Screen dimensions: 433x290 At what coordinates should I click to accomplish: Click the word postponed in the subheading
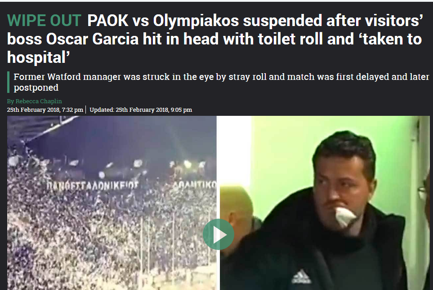click(x=36, y=88)
